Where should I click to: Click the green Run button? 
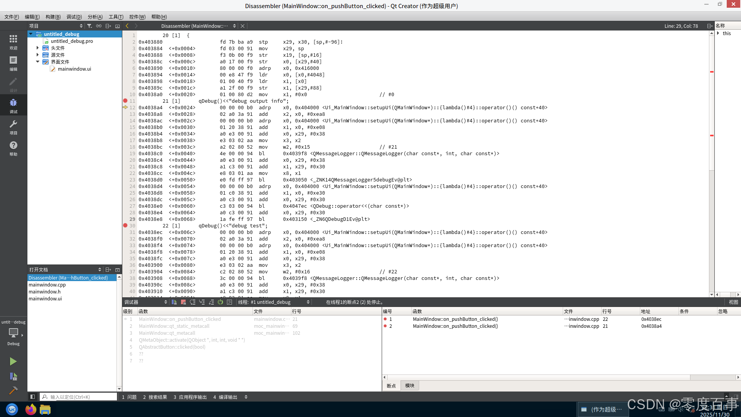point(13,361)
